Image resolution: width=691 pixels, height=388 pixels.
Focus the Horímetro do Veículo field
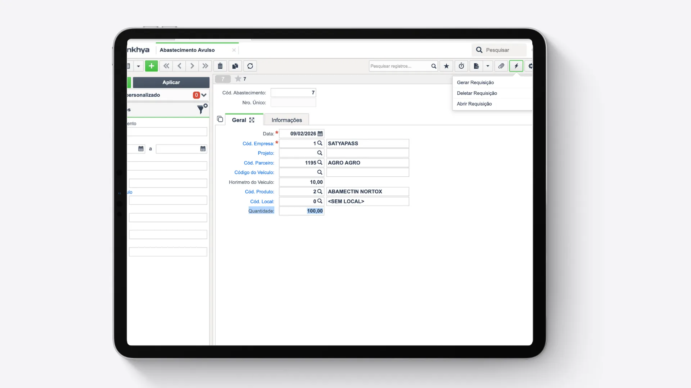click(x=302, y=182)
